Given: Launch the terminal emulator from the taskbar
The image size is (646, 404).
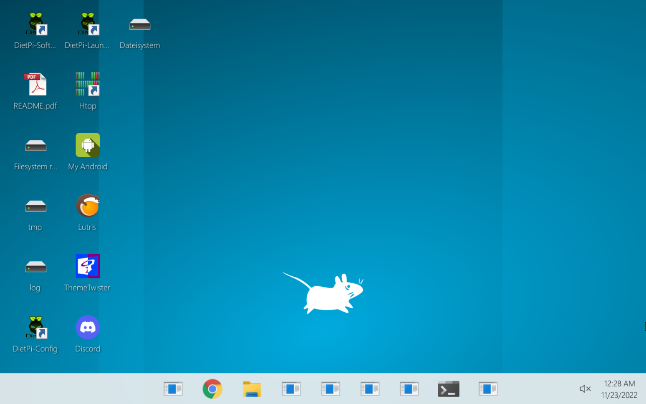Looking at the screenshot, I should [448, 389].
